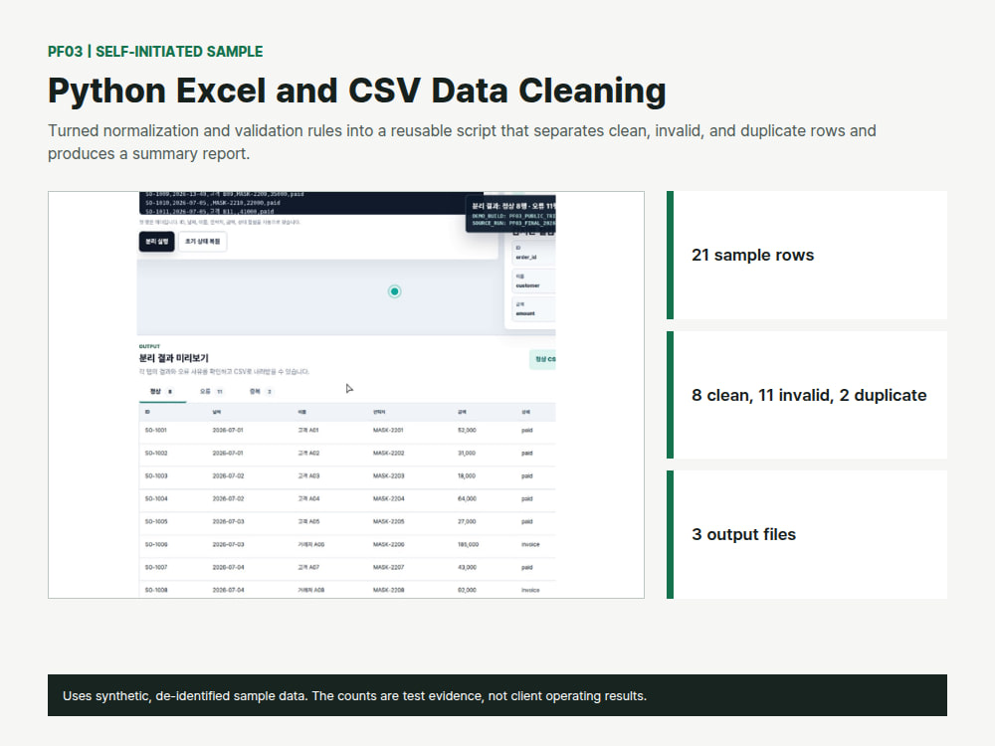995x746 pixels.
Task: Click the '21 sample rows' stat card
Action: pos(807,255)
